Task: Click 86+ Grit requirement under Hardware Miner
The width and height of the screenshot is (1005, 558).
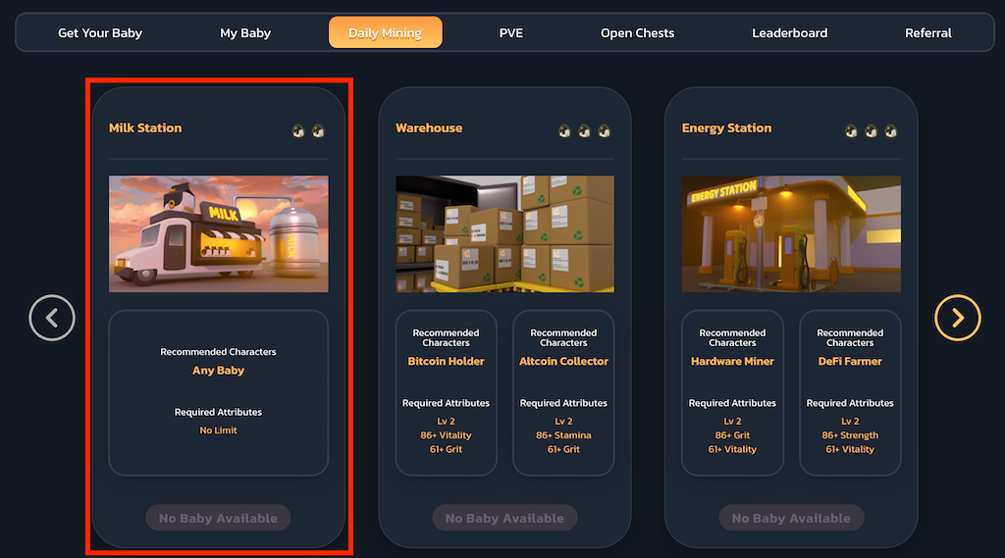Action: (x=732, y=435)
